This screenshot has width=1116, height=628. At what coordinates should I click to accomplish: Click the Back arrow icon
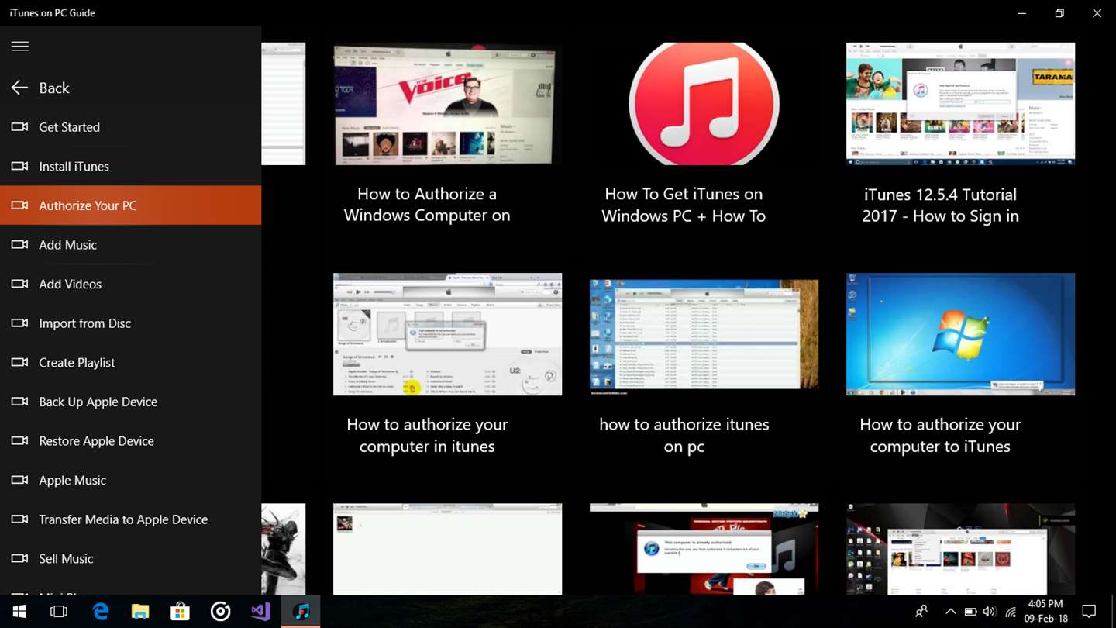click(x=19, y=88)
